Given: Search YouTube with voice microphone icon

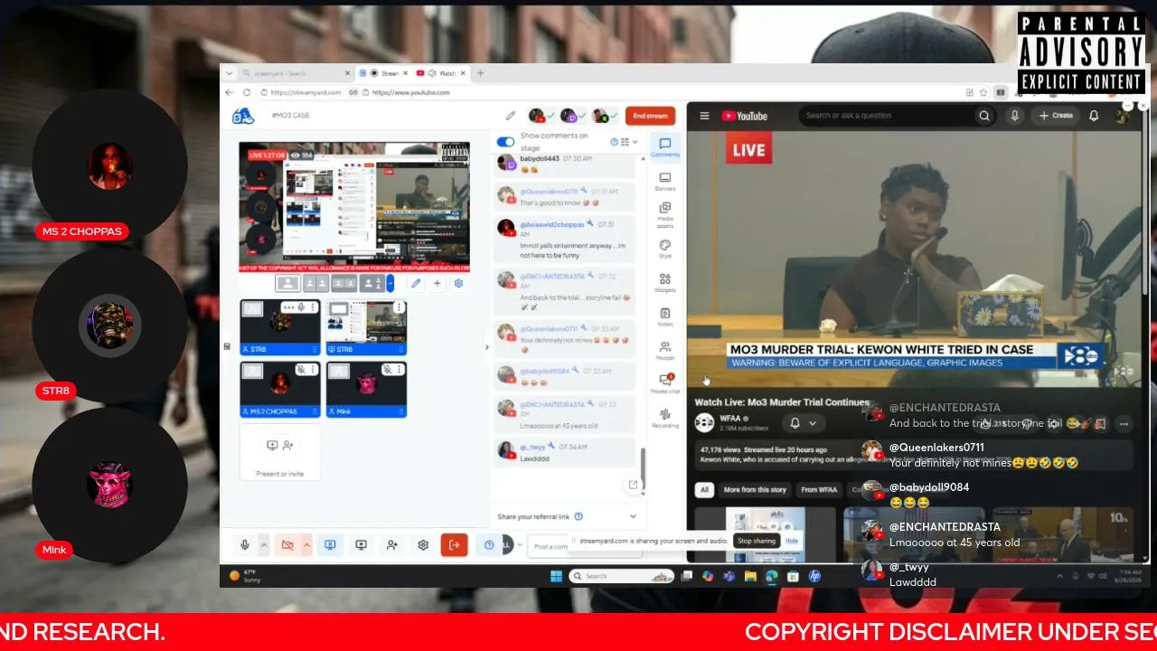Looking at the screenshot, I should click(1015, 116).
